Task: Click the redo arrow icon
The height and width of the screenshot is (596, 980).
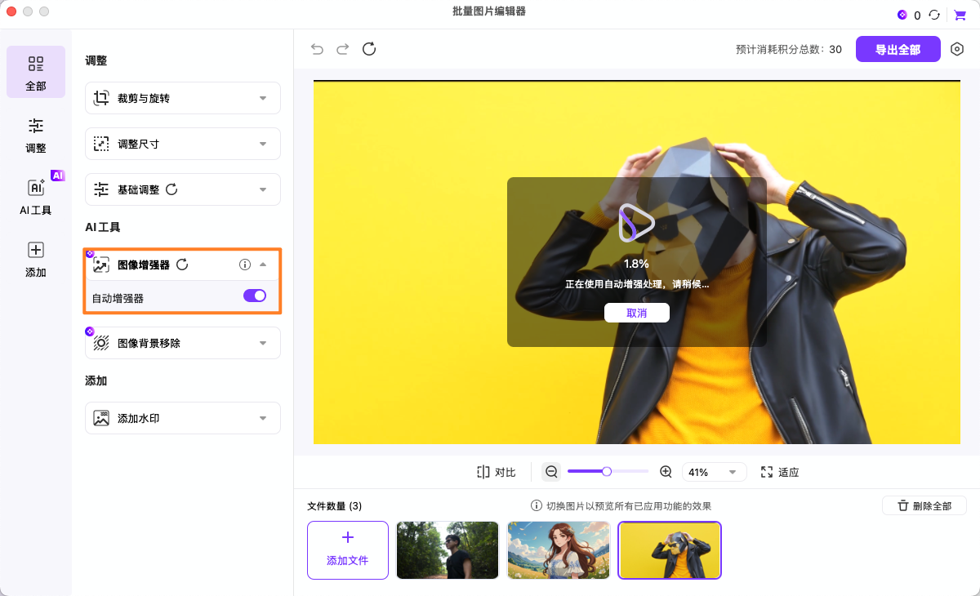Action: [x=343, y=49]
